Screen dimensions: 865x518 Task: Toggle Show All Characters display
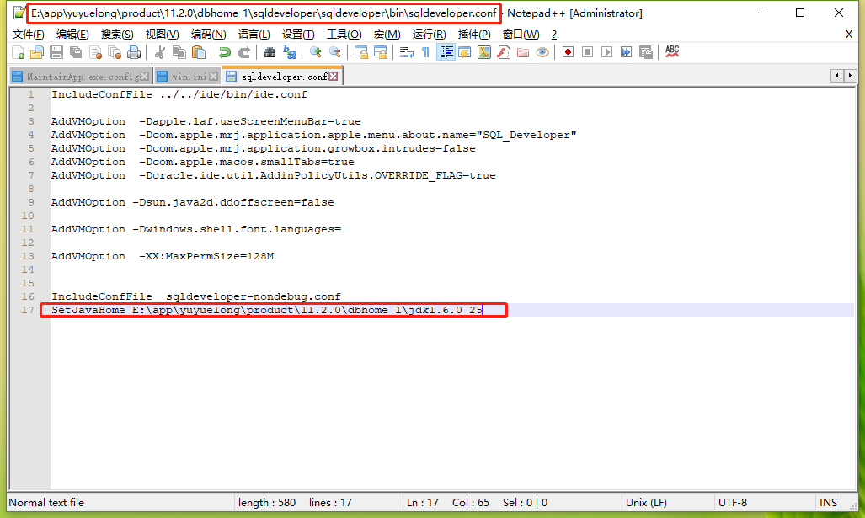click(x=425, y=51)
